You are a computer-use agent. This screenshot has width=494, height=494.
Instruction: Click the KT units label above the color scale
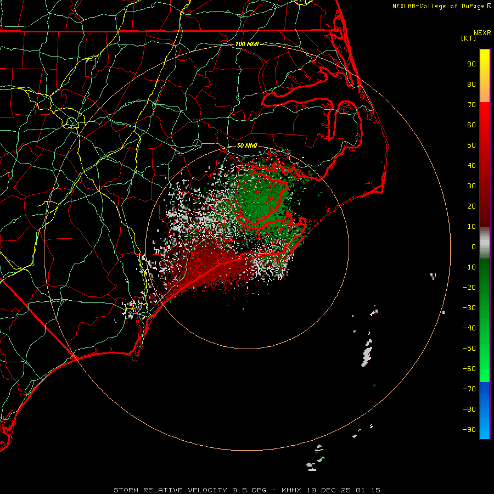point(469,38)
